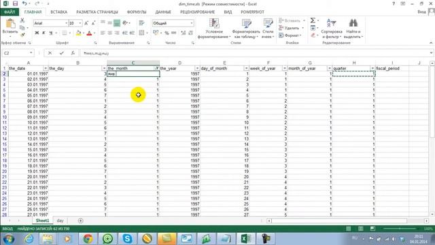This screenshot has width=435, height=245.
Task: Open filter dropdown for the_year column
Action: tap(197, 68)
